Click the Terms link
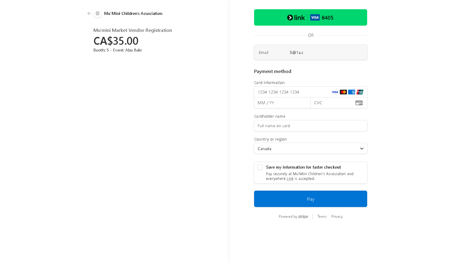Viewport: 460px width, 263px height. 322,217
